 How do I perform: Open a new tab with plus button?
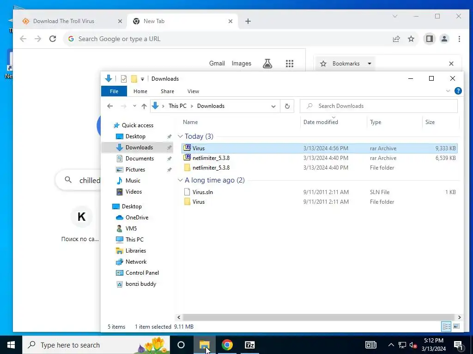(x=248, y=21)
